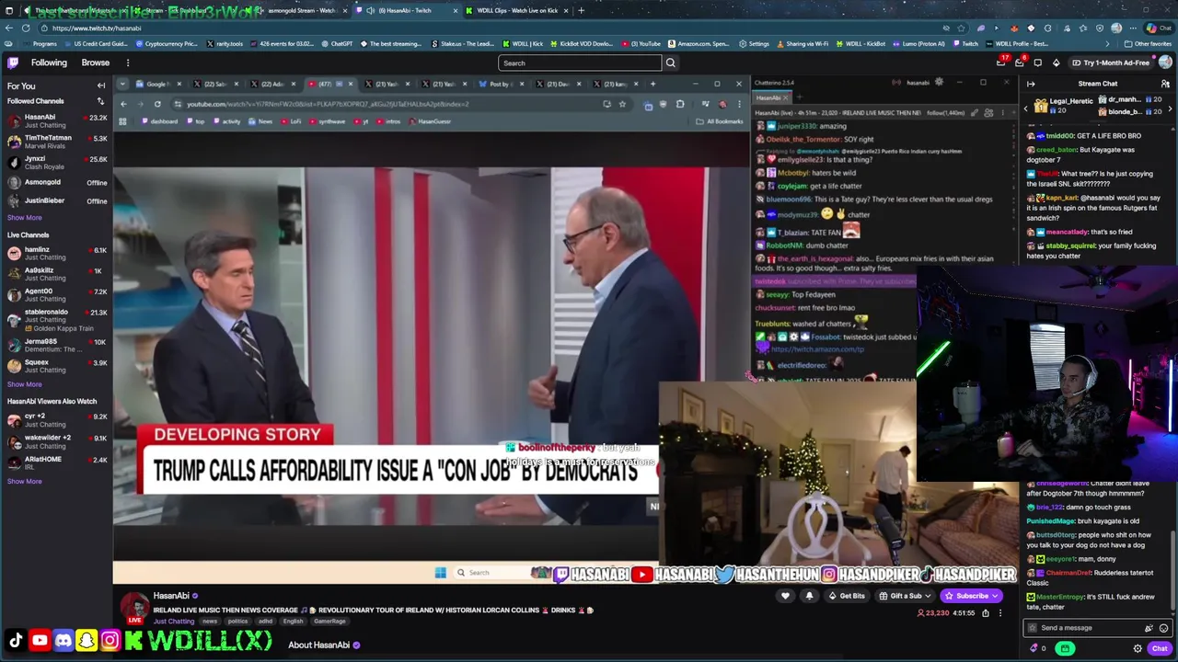
Task: Open the Browse page
Action: [x=96, y=63]
